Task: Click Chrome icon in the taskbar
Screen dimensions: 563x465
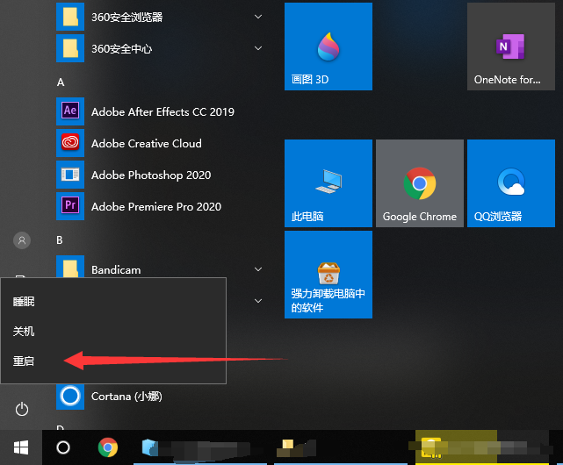Action: (108, 447)
